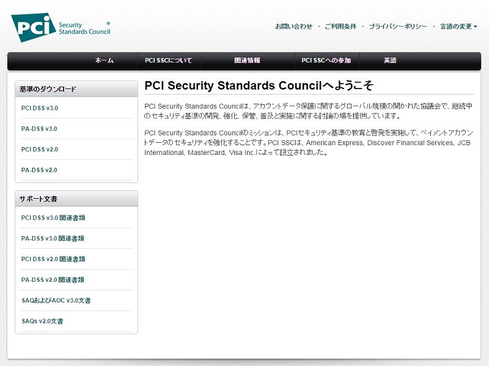Viewport: 489px width, 366px height.
Task: Click the サポート文書 panel header
Action: (76, 199)
